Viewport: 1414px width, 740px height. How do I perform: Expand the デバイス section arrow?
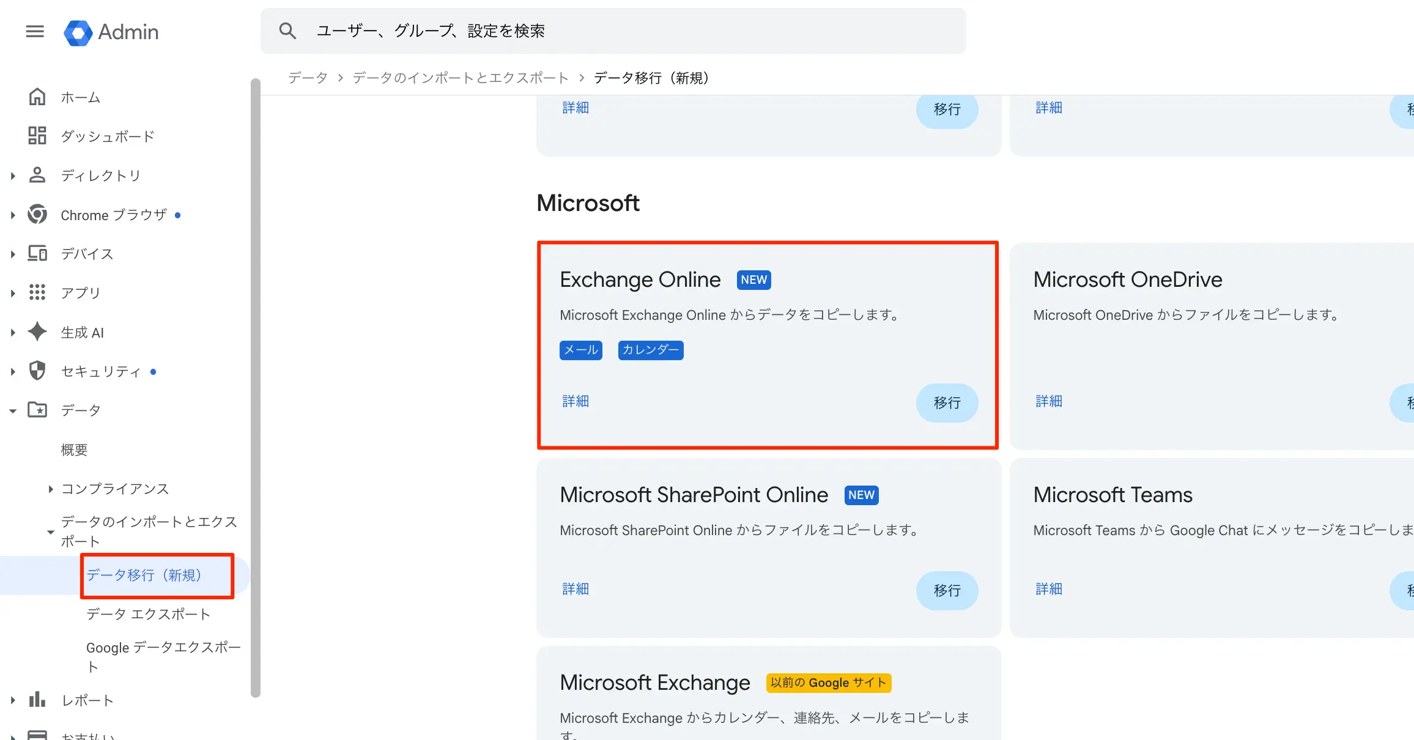tap(12, 254)
